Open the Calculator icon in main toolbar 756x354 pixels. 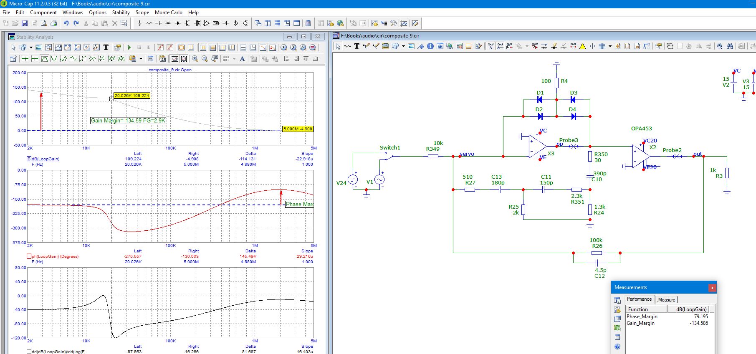click(308, 23)
